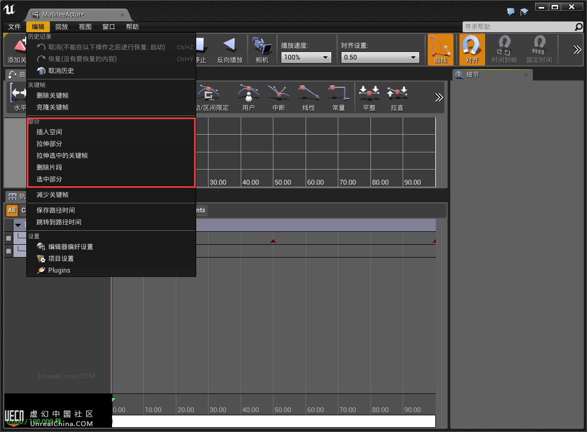Select 插入空间 menu item
587x432 pixels.
(111, 132)
